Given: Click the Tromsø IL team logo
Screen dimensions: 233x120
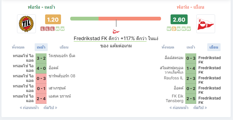Looking at the screenshot, I should click(26, 24).
